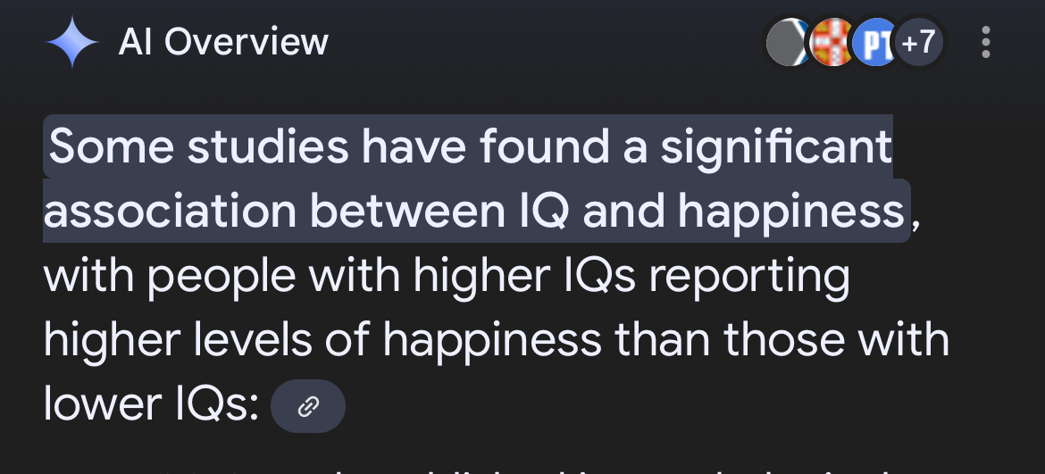Click text "higher levels of happiness than those with"

tap(495, 341)
